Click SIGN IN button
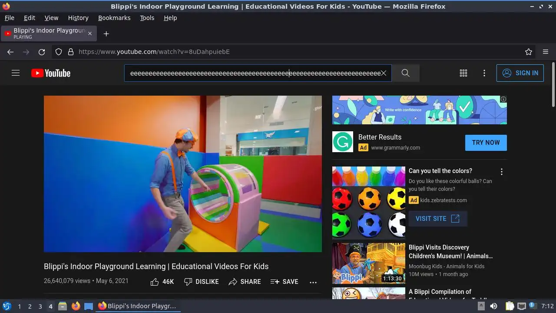Viewport: 556px width, 313px height. [x=520, y=73]
